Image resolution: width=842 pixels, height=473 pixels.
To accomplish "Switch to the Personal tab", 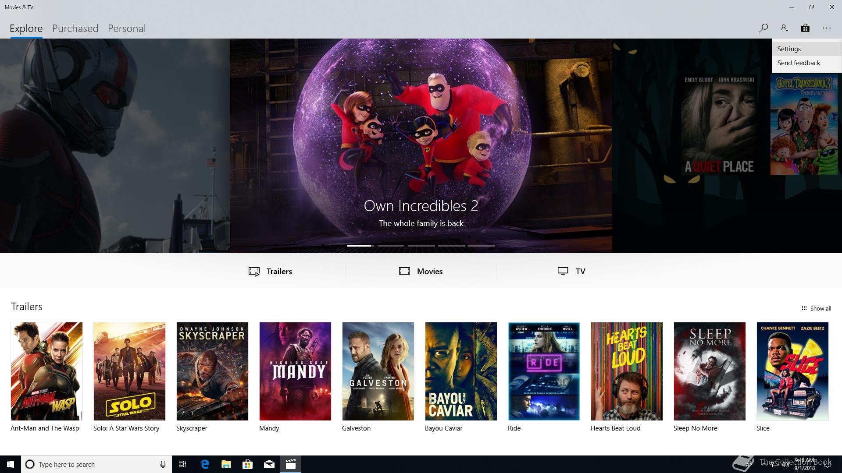I will [127, 28].
